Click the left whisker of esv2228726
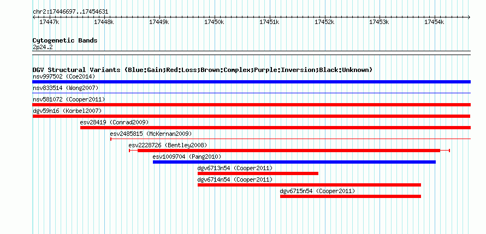The width and height of the screenshot is (486, 234). 133,151
